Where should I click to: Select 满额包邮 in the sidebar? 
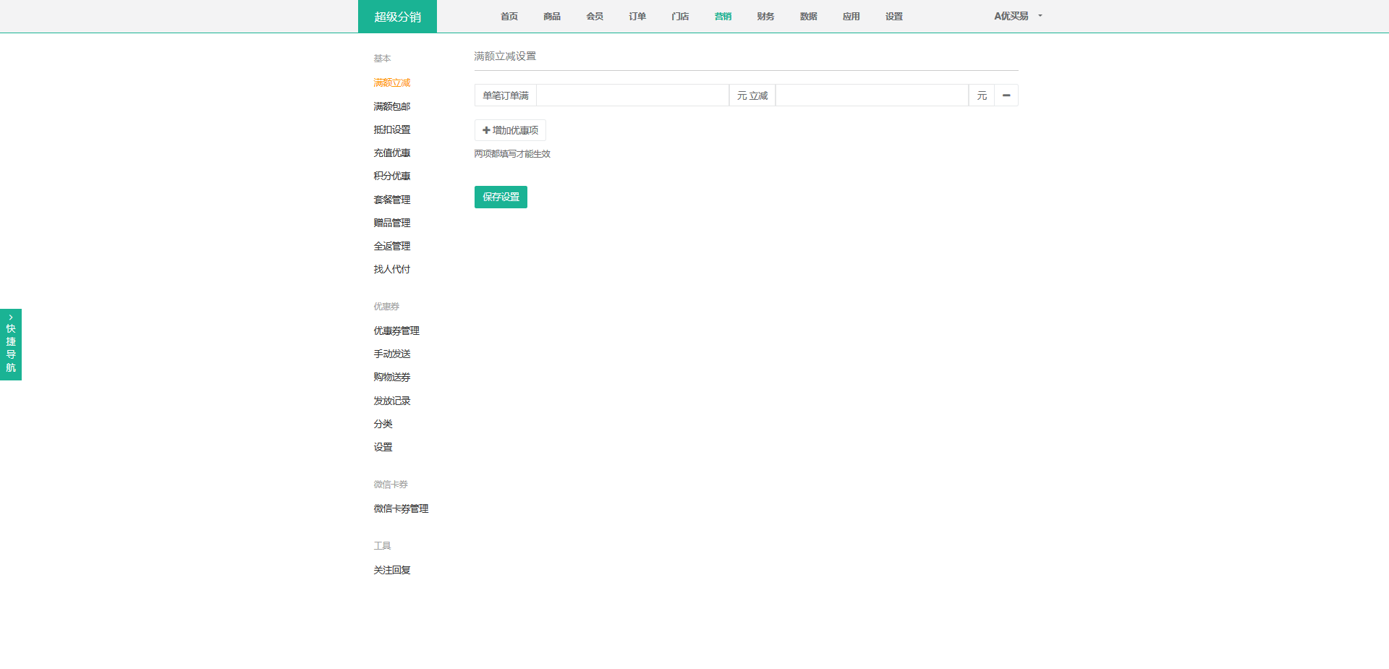(391, 106)
